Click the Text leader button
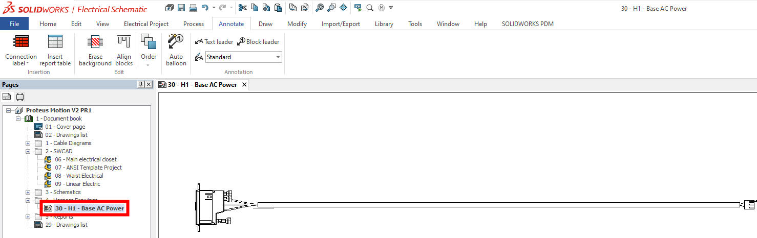Viewport: 757px width, 238px height. click(x=214, y=42)
